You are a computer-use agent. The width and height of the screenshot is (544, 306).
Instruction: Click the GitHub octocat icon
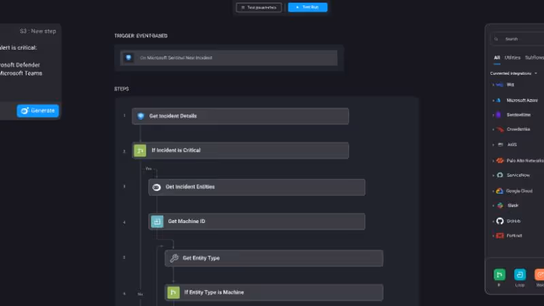pyautogui.click(x=500, y=221)
